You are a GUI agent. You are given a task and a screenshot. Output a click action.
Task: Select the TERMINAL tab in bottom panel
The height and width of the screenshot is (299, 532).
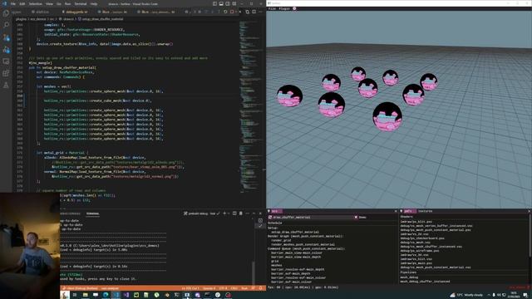point(92,213)
